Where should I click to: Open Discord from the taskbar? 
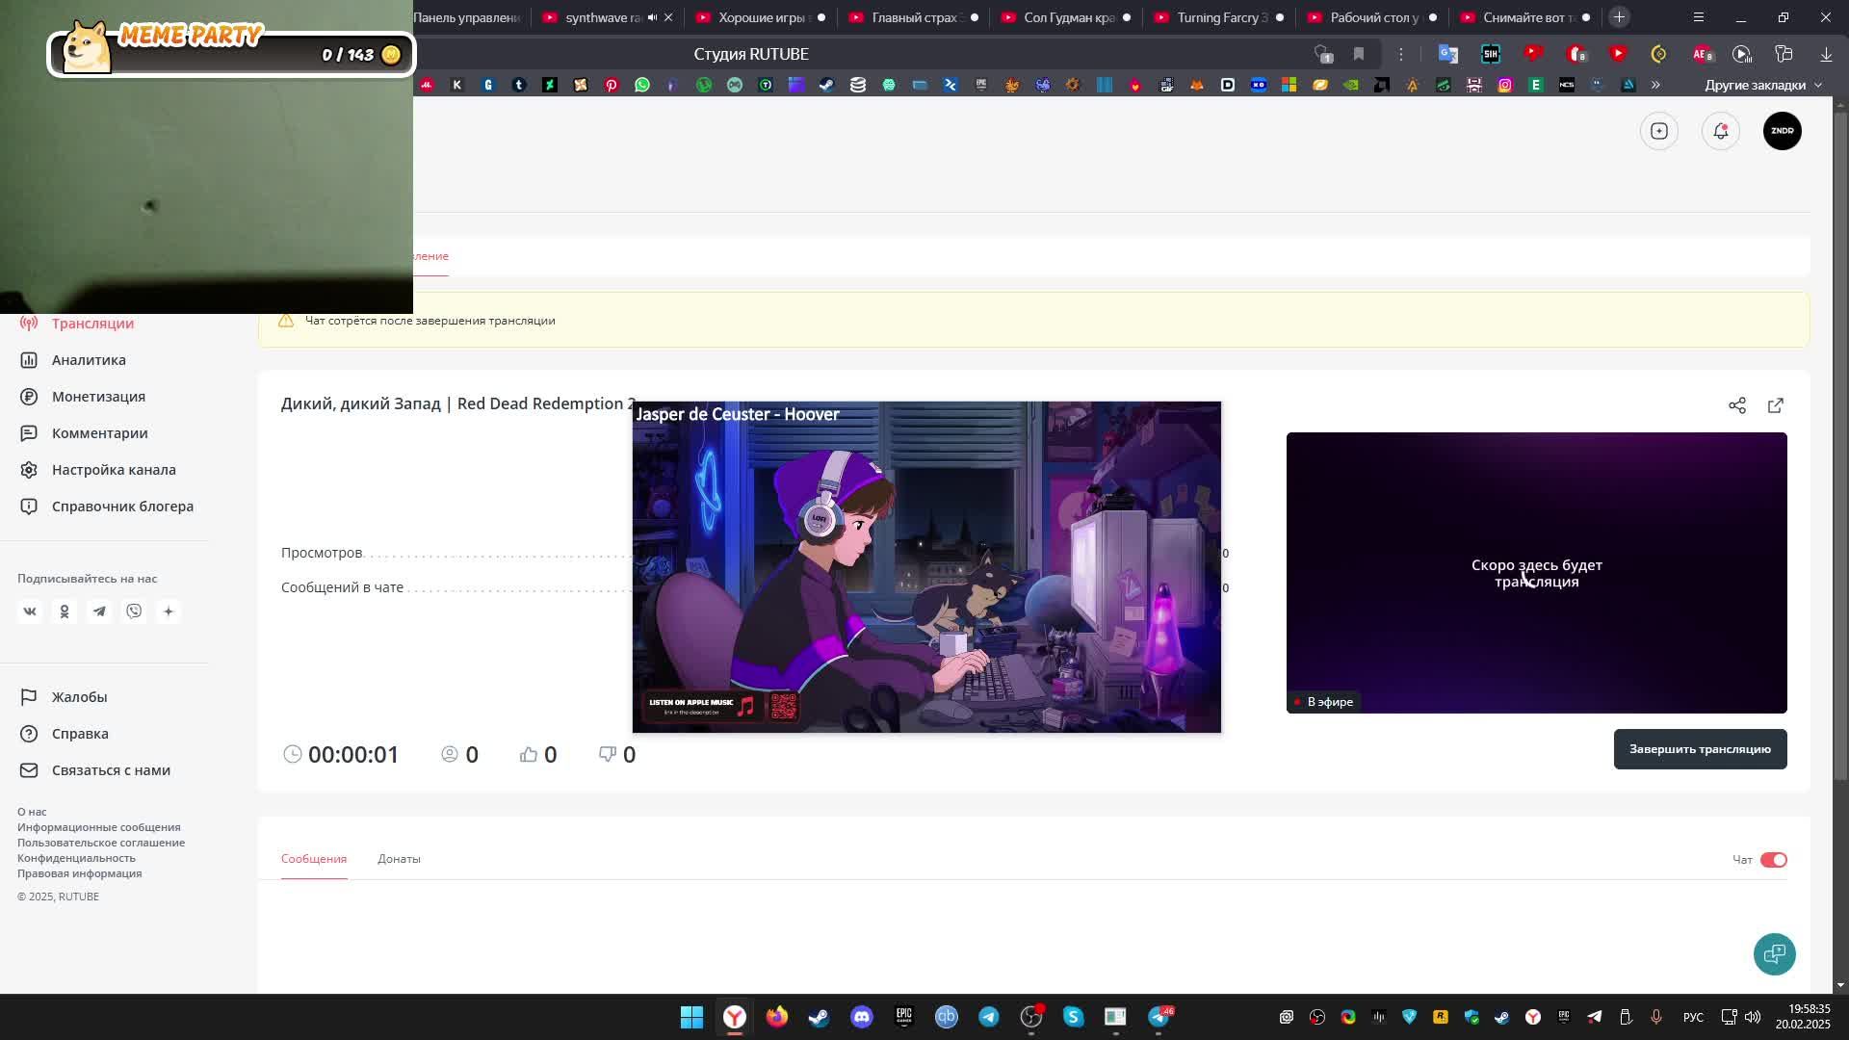861,1017
